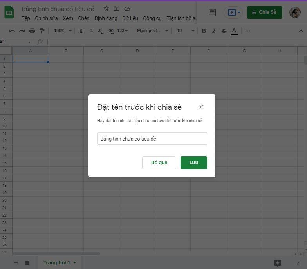Open the font size 10 dropdown
The height and width of the screenshot is (269, 307).
(x=186, y=31)
